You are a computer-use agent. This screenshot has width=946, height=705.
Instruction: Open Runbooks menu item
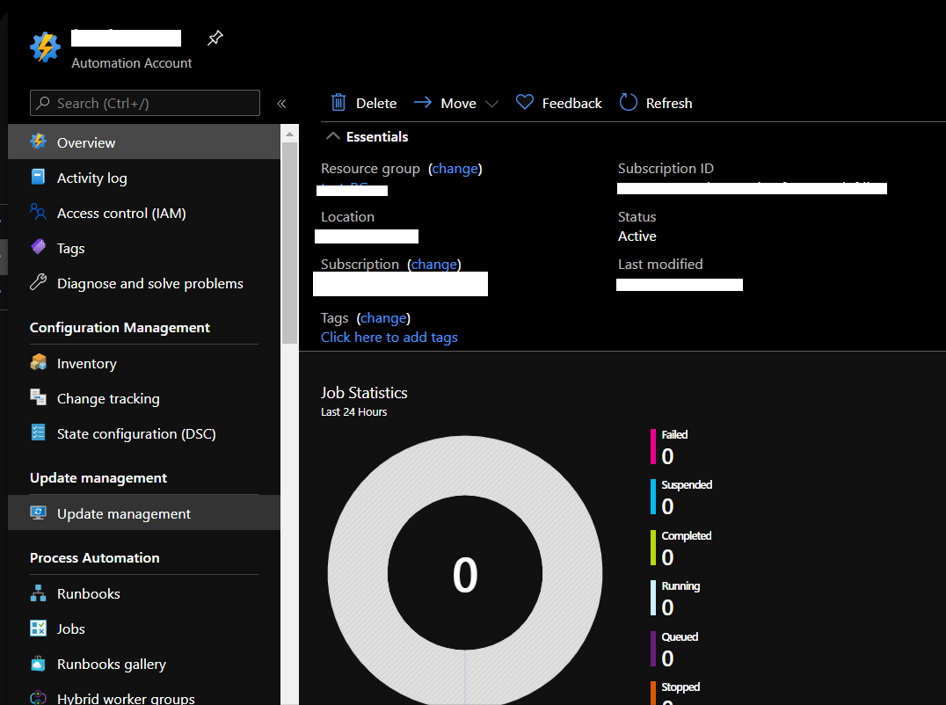pos(144,593)
